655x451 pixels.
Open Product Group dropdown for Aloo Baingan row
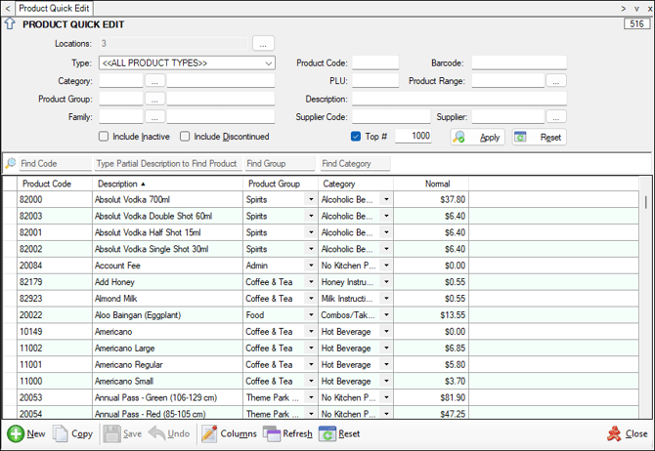click(311, 315)
